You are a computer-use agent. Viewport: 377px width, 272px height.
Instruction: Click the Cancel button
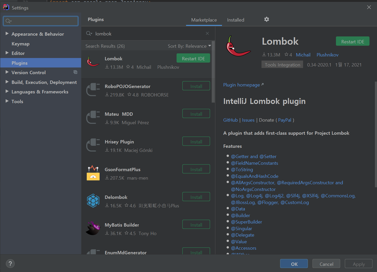click(326, 264)
